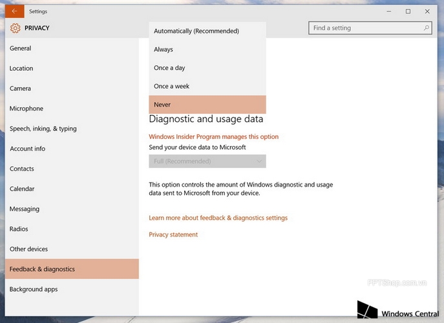
Task: Open the Radios privacy section
Action: coord(72,229)
